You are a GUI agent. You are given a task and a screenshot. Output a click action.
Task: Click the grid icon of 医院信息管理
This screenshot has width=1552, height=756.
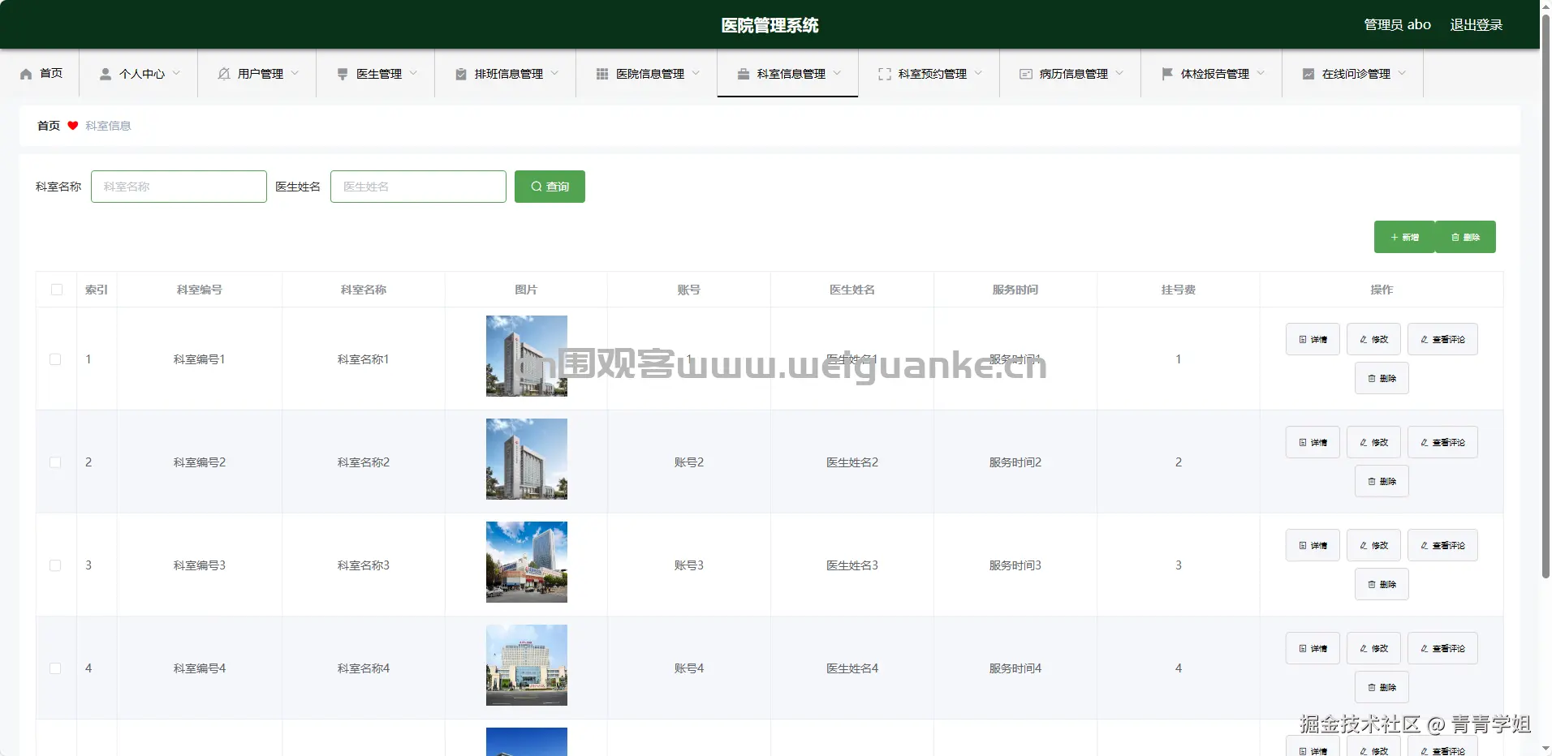point(602,74)
